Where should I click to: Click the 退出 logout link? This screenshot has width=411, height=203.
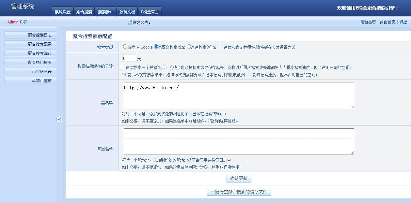pyautogui.click(x=403, y=22)
